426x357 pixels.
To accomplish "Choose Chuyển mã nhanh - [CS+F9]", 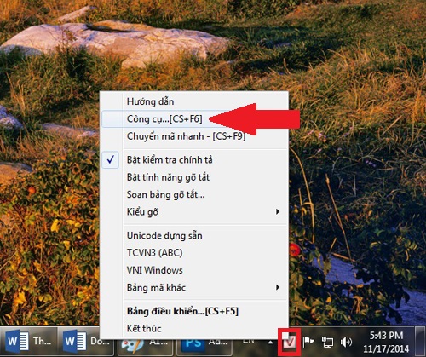I will tap(195, 136).
